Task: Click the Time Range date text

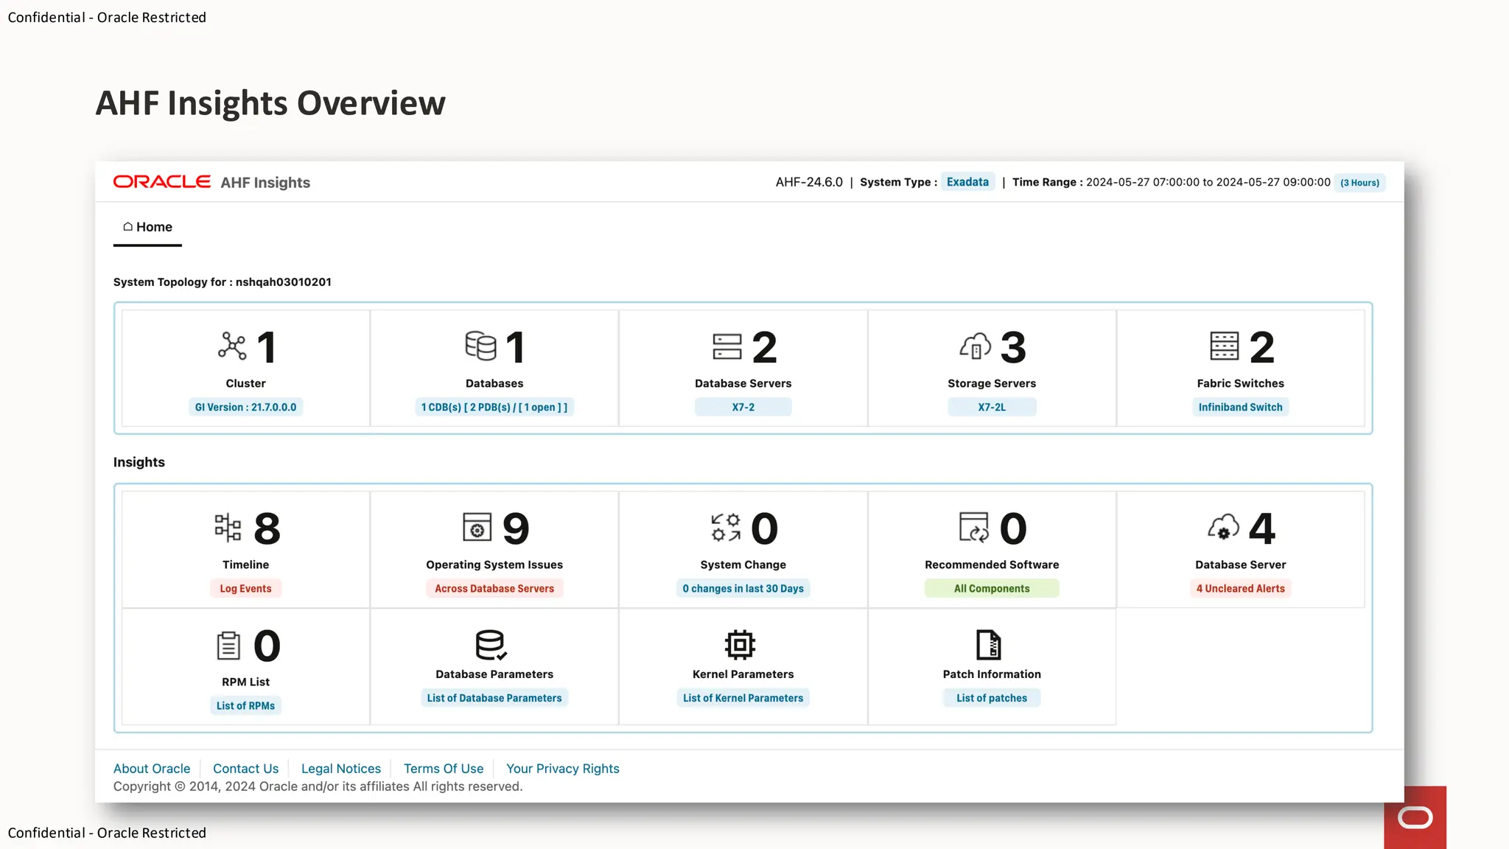Action: 1208,182
